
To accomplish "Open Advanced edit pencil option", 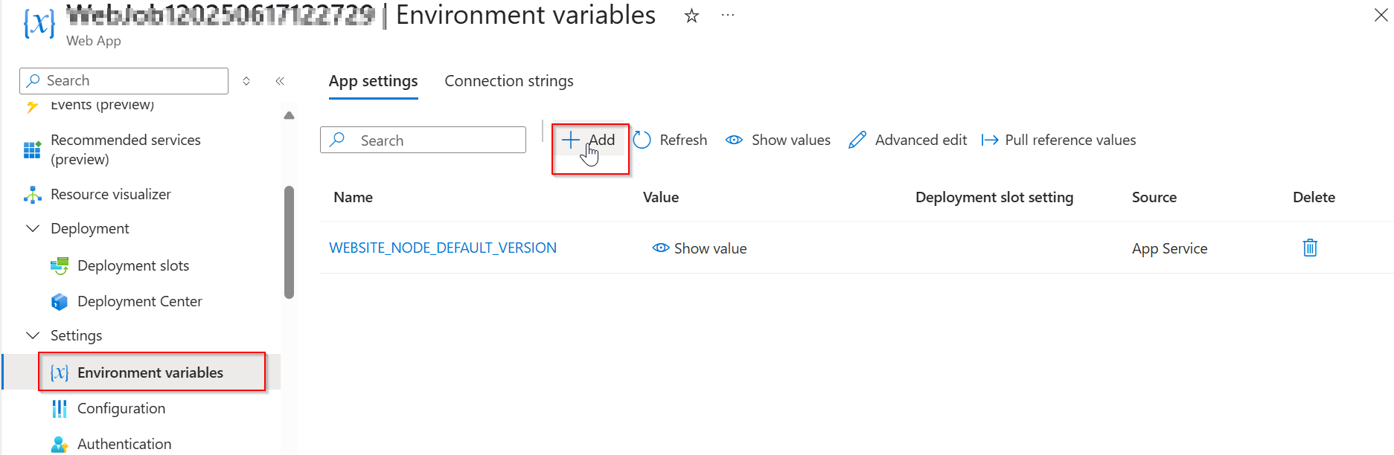I will [907, 140].
